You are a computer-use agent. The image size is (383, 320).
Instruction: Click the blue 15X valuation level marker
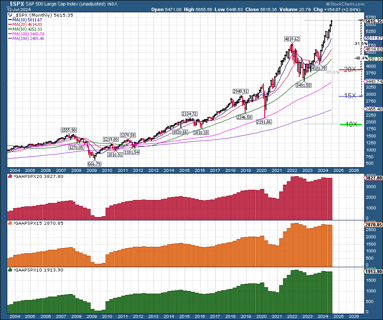[350, 96]
